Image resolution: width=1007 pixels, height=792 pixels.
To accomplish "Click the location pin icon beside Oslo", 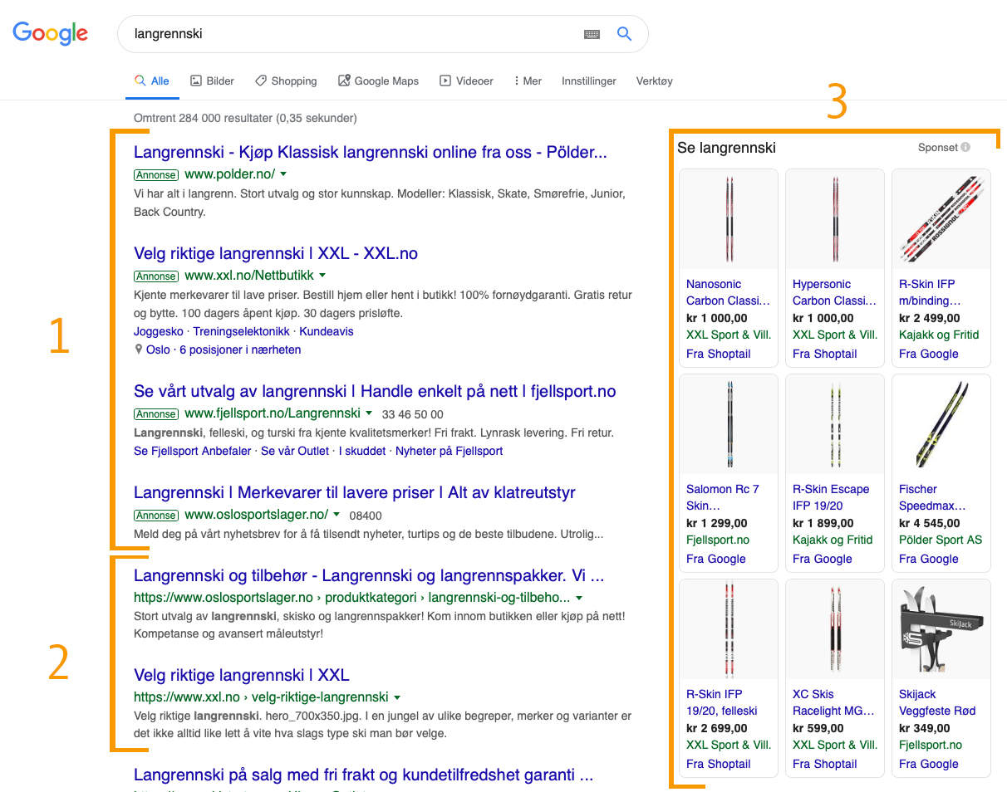I will point(138,350).
